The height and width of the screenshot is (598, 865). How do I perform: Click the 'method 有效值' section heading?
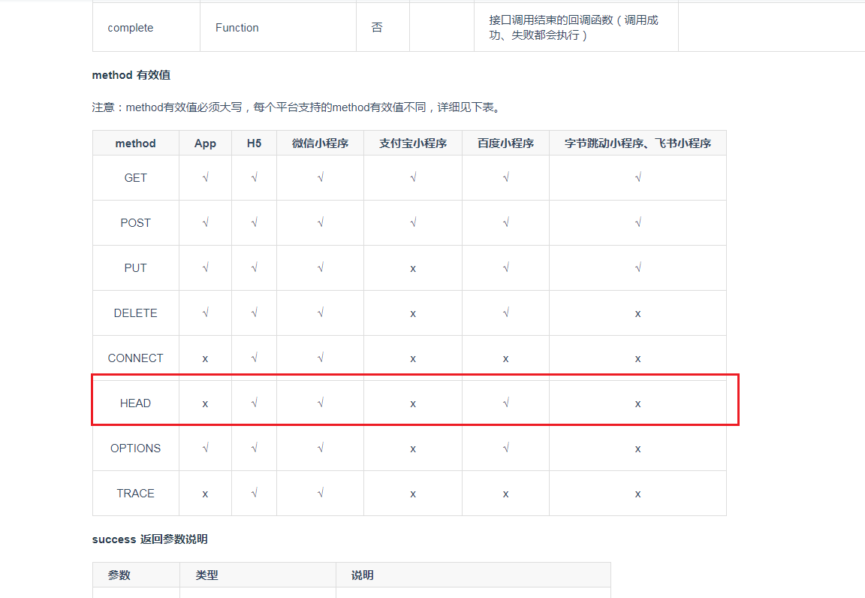tap(131, 75)
